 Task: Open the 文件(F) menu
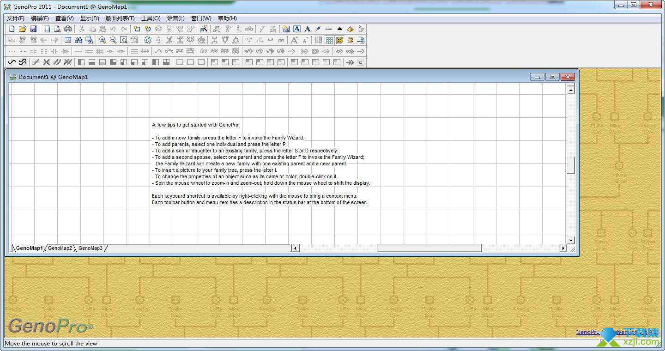coord(15,18)
